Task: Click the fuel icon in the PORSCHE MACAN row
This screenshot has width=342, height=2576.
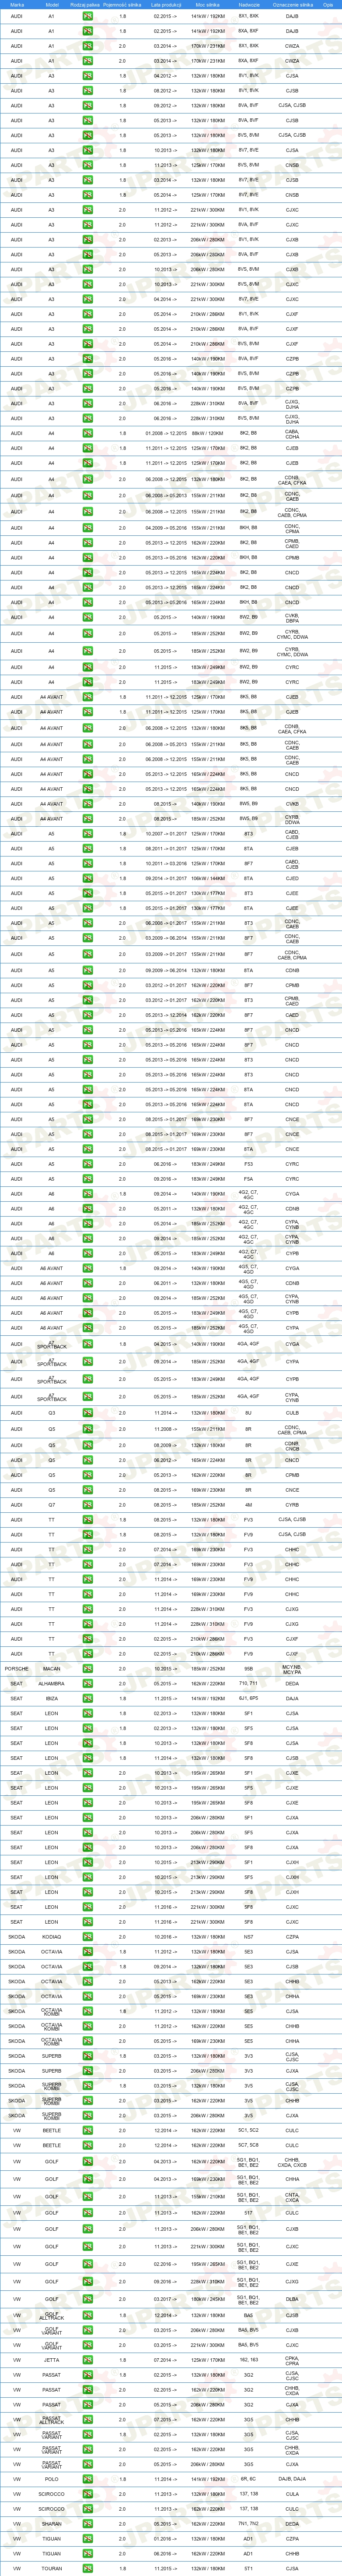Action: pyautogui.click(x=88, y=1669)
